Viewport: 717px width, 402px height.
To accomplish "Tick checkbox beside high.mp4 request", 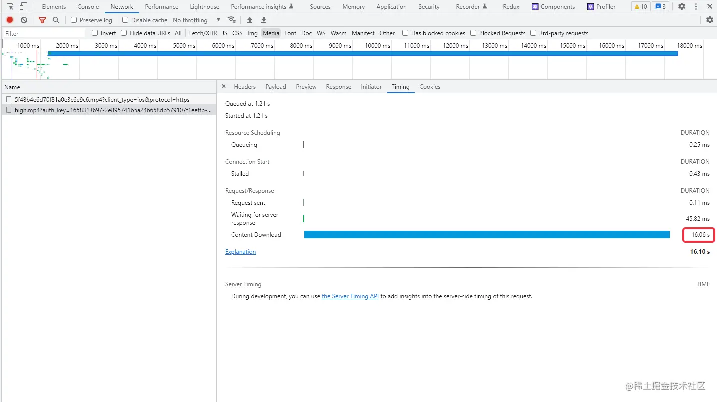I will (9, 110).
